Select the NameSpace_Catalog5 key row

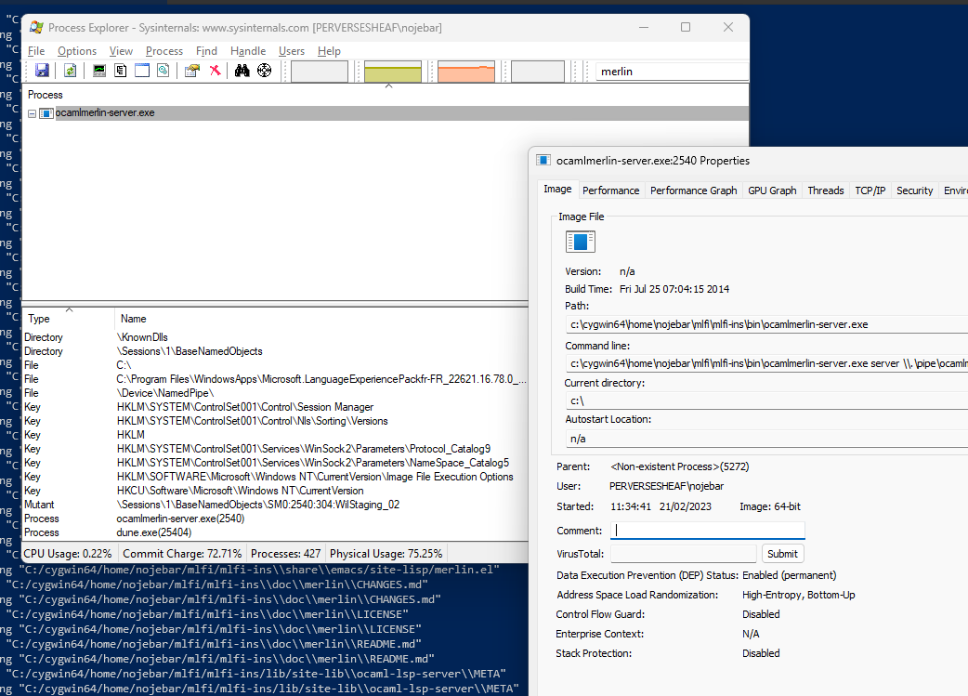pyautogui.click(x=275, y=463)
